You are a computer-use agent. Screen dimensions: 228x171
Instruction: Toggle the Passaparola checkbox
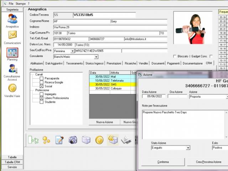(x=42, y=78)
